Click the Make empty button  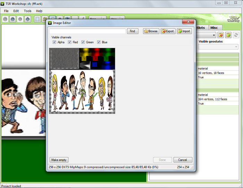point(59,160)
